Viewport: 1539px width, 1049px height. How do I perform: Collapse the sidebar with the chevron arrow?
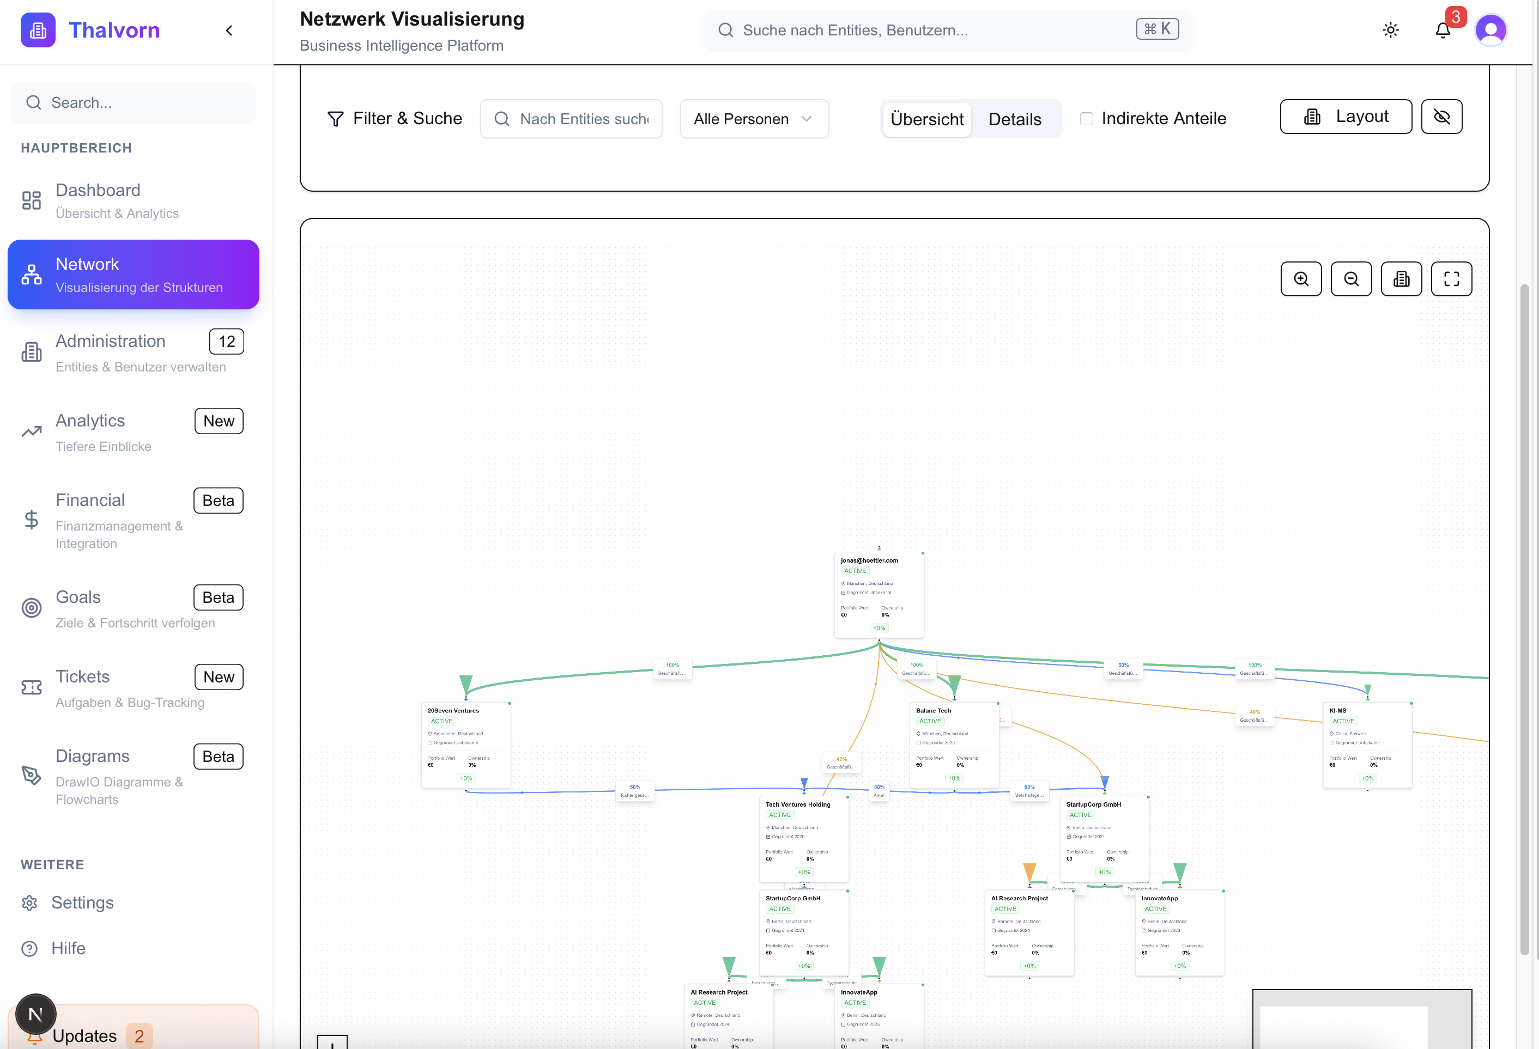[x=228, y=30]
